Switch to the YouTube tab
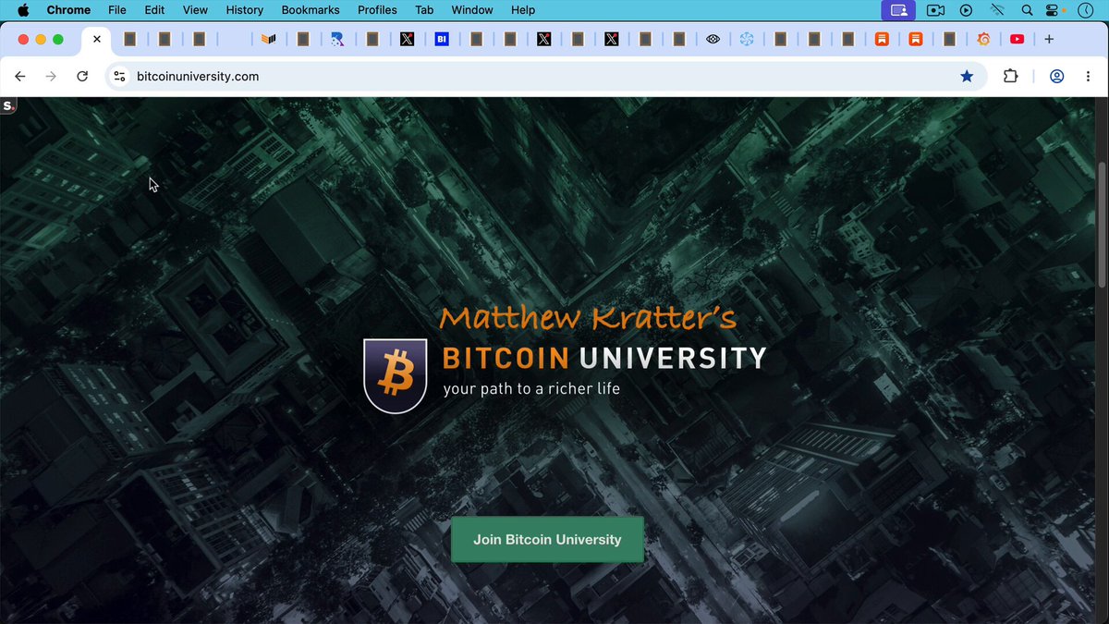Viewport: 1109px width, 624px height. click(x=1017, y=39)
